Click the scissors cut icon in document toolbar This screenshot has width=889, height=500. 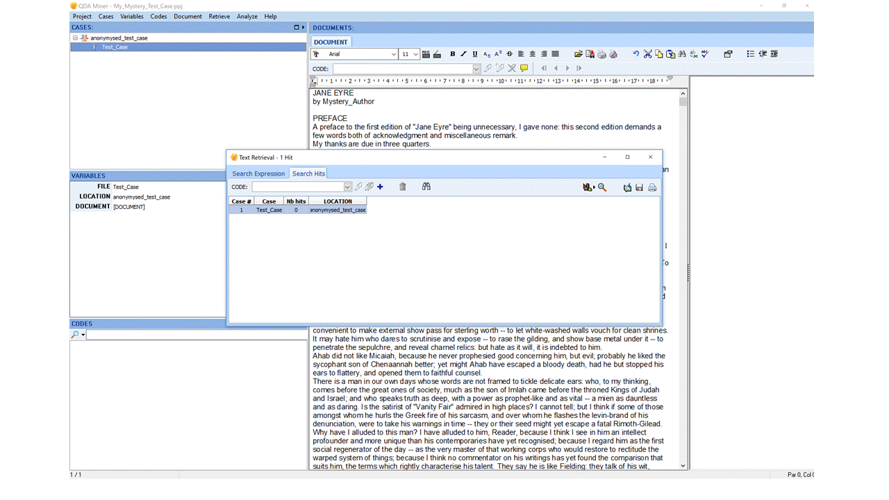[x=647, y=54]
